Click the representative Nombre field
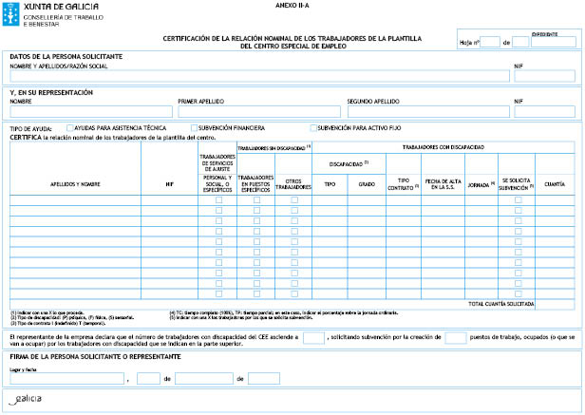Viewport: 585px width, 415px height. coord(91,111)
